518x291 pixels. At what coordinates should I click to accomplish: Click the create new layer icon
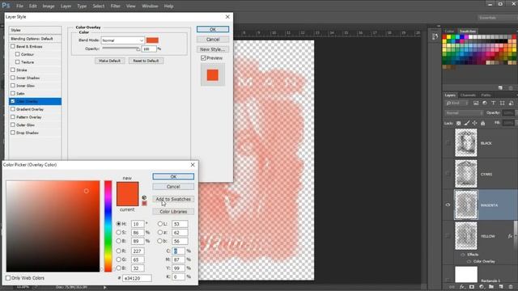click(x=501, y=287)
